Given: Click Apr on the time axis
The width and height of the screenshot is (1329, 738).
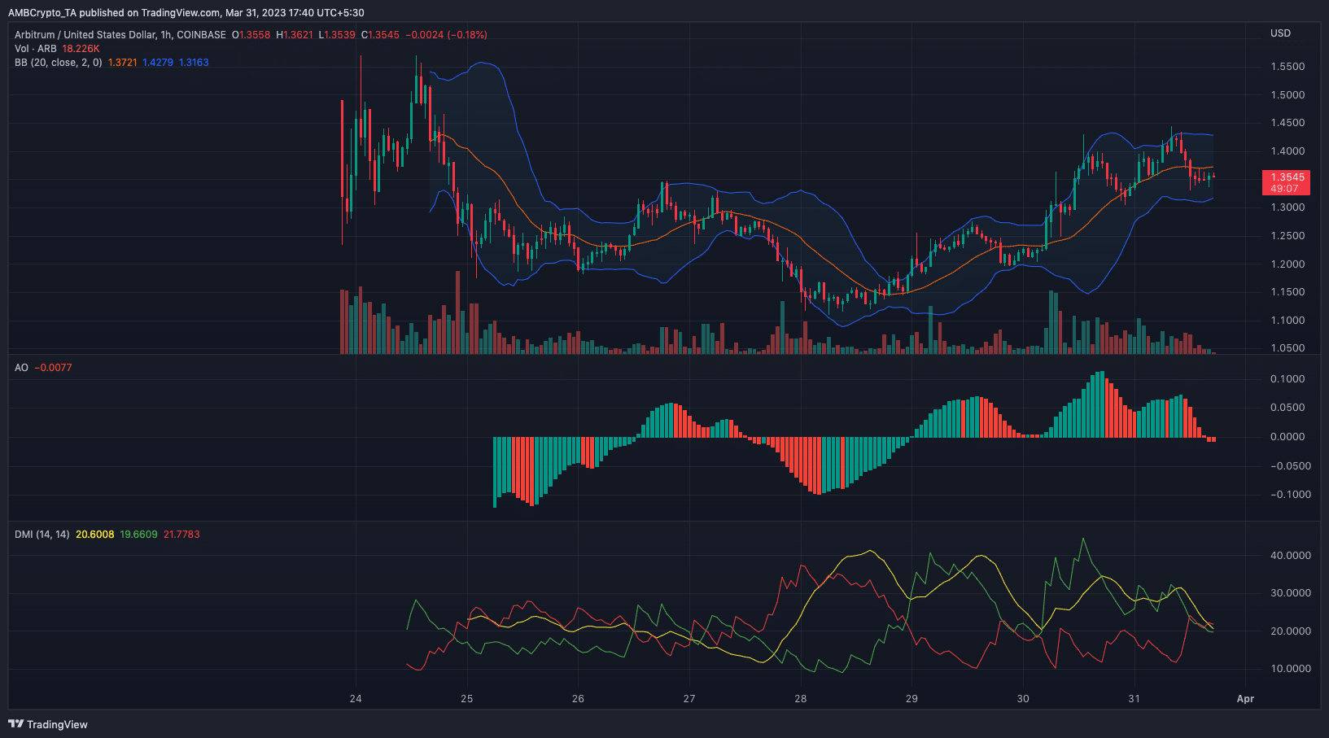Looking at the screenshot, I should click(x=1245, y=699).
